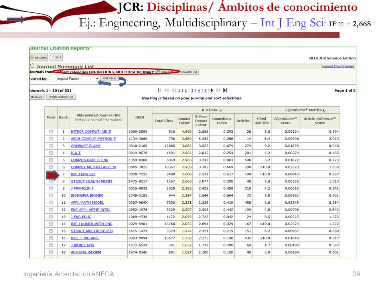This screenshot has width=383, height=287.
Task: Click the Sort Again button
Action: (x=109, y=79)
